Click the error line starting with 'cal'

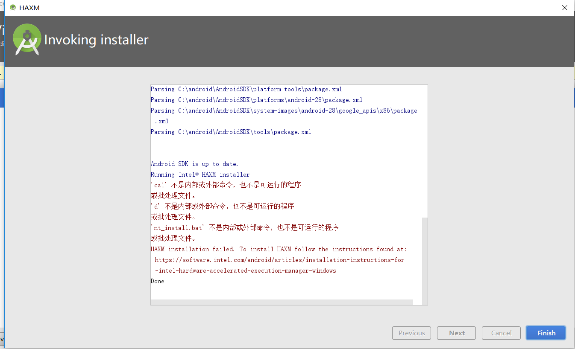coord(226,185)
